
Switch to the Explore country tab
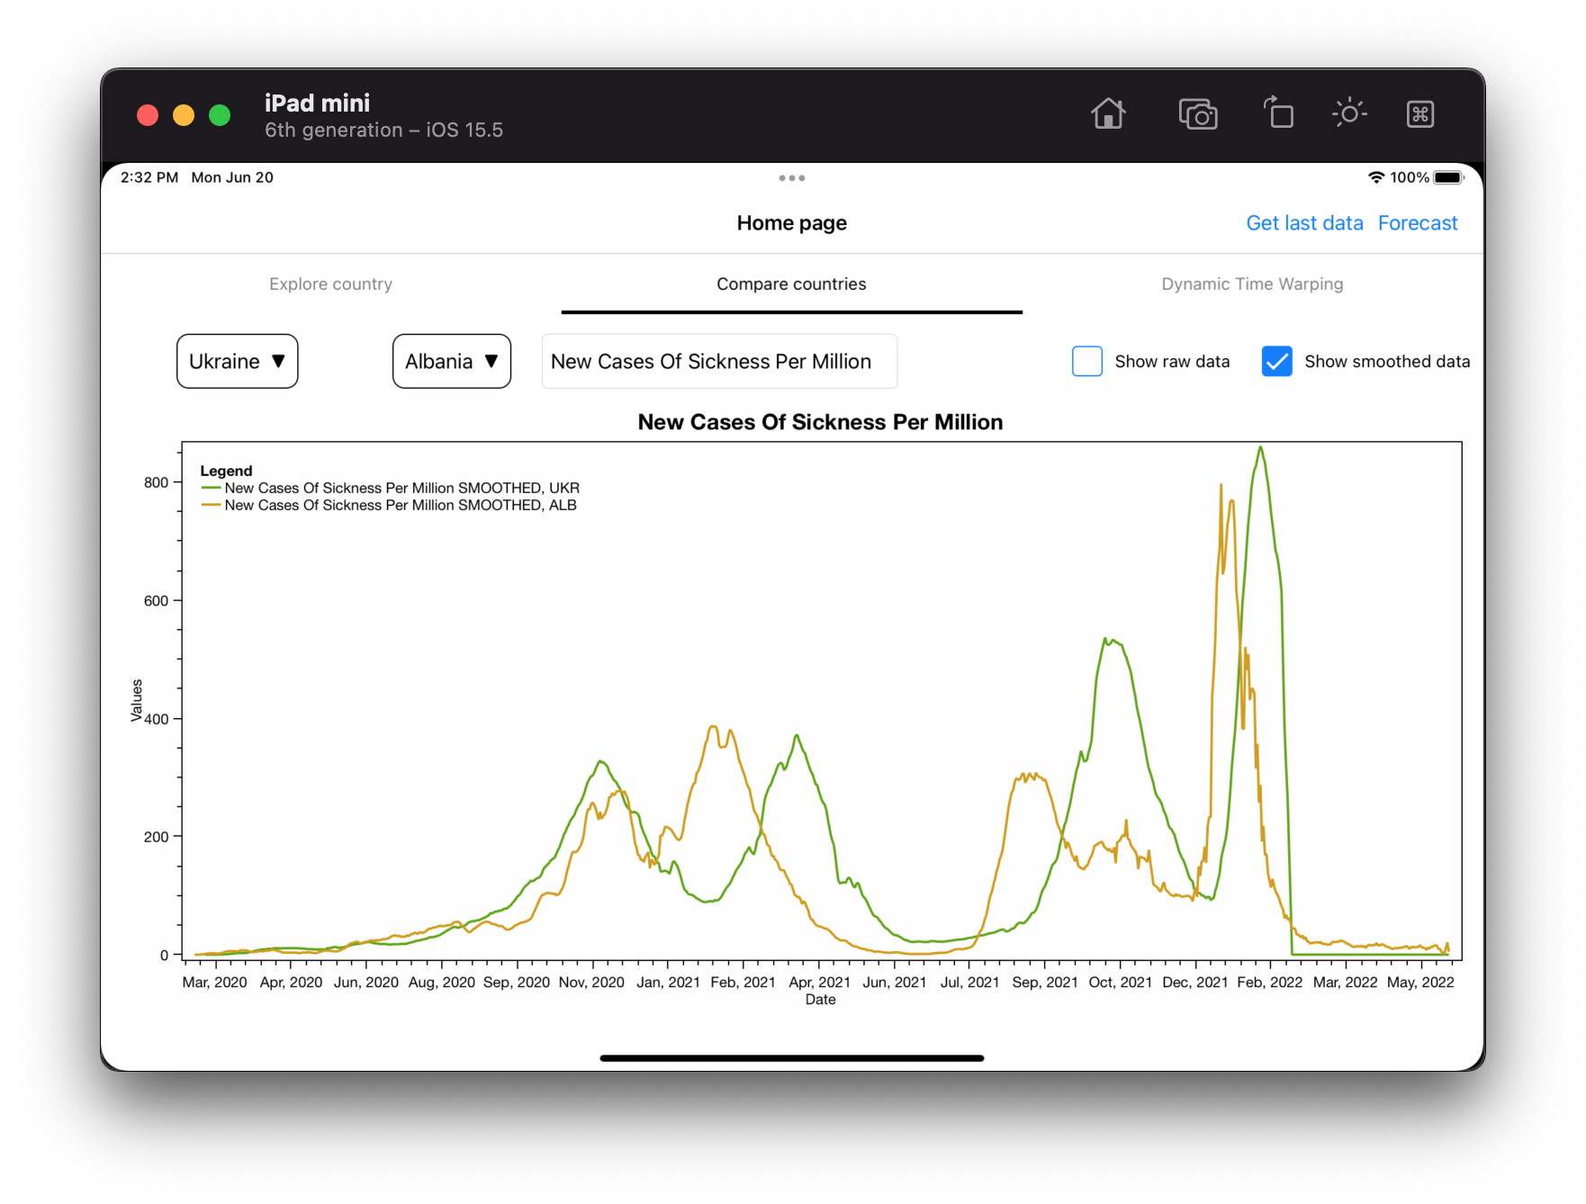tap(330, 284)
